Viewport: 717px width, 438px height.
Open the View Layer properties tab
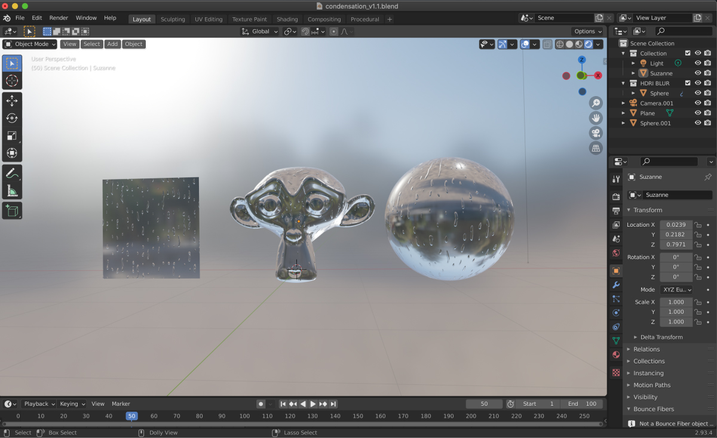(x=616, y=225)
